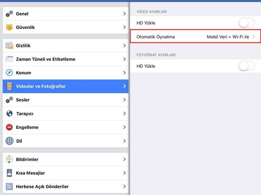Open Otomatik Oynatma option chevron
This screenshot has width=261, height=195.
click(x=254, y=37)
